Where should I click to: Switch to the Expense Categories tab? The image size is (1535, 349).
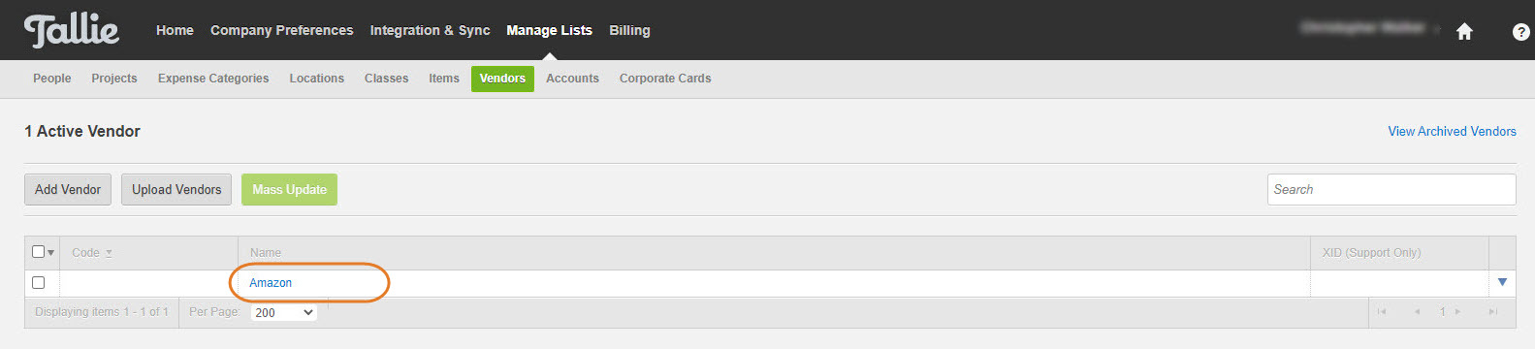pos(213,79)
